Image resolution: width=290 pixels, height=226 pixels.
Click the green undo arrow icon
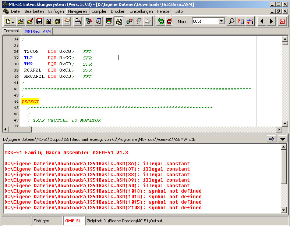(161, 21)
